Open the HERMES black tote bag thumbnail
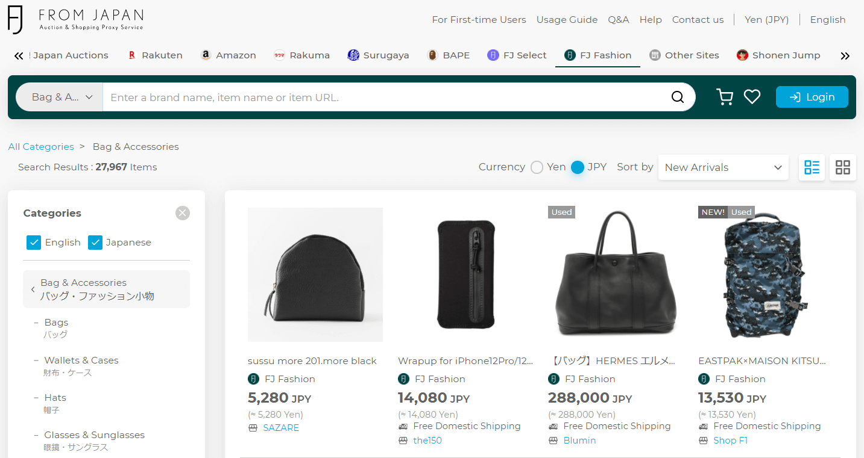The image size is (864, 458). click(x=616, y=274)
